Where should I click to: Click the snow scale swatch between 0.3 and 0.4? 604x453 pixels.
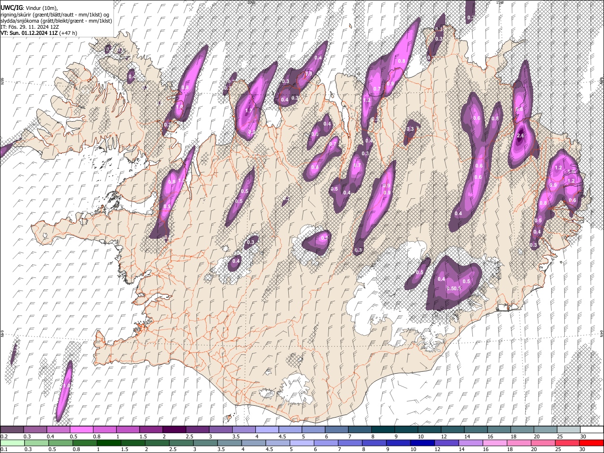pos(35,430)
